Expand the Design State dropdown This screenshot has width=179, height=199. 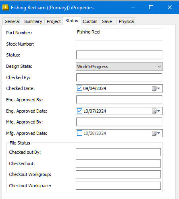(119, 67)
